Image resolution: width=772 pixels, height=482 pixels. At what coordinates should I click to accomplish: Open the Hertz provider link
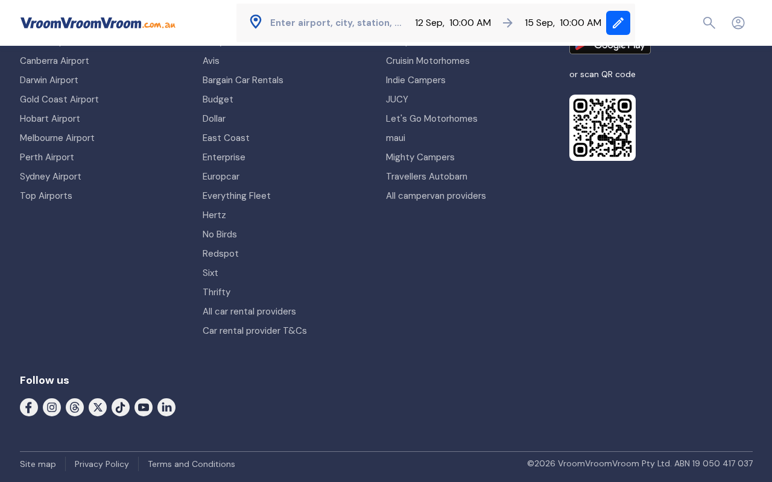214,215
